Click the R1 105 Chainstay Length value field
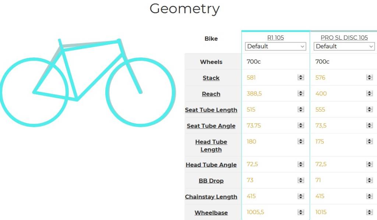This screenshot has width=377, height=220. coord(275,196)
